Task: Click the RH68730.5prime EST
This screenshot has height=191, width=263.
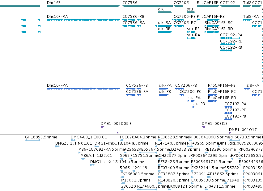Action: pos(235,141)
